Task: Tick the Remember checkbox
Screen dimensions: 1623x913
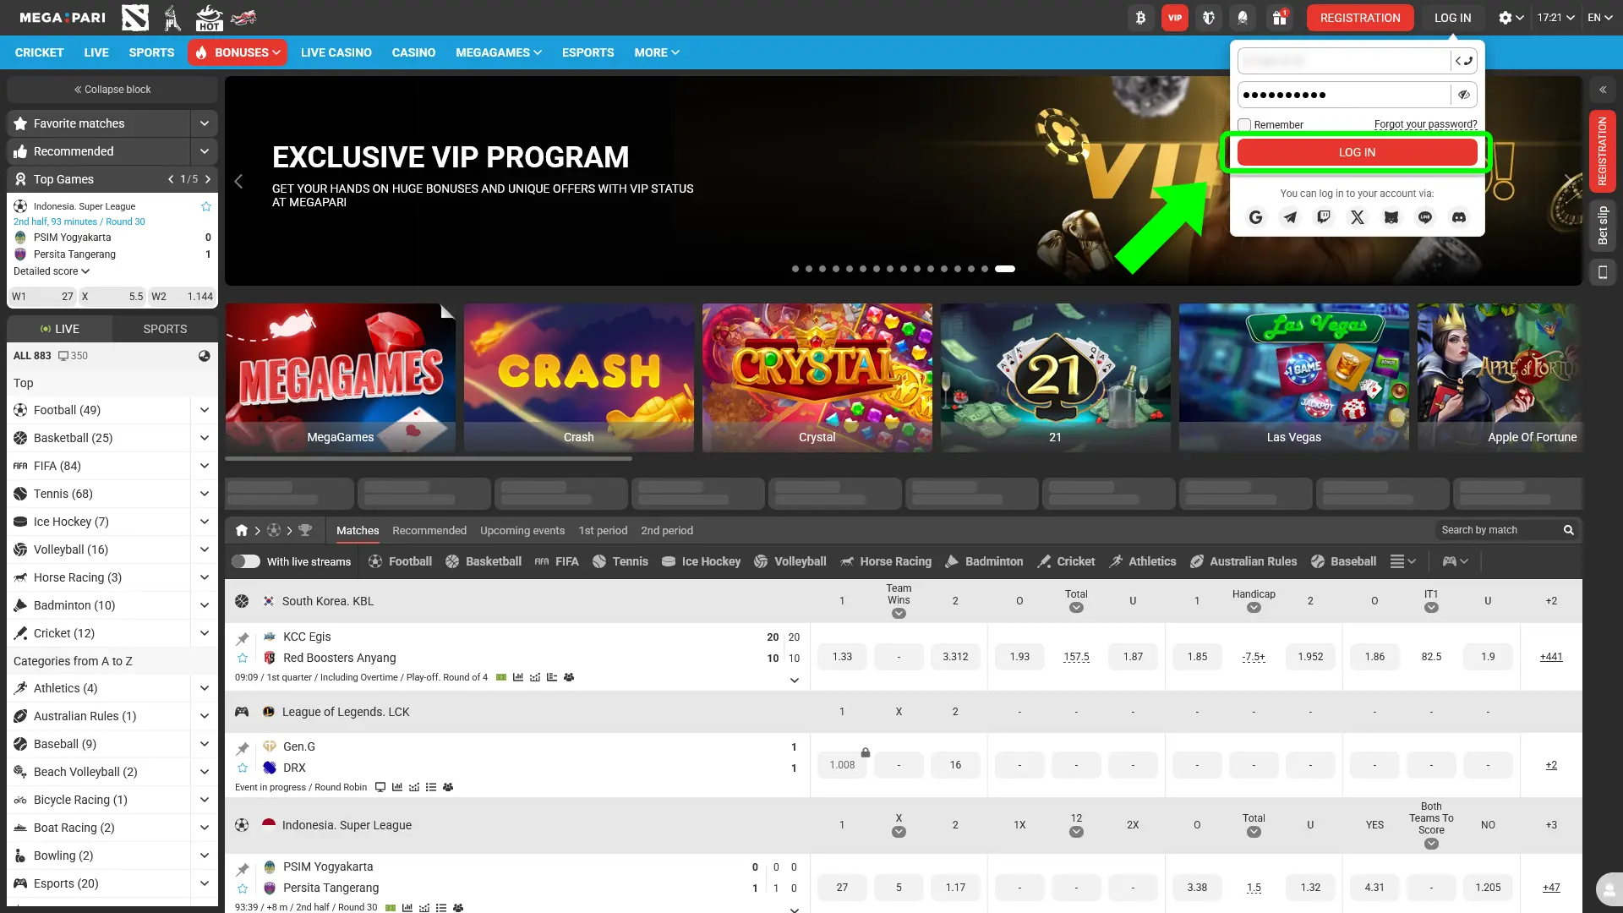Action: (1244, 125)
